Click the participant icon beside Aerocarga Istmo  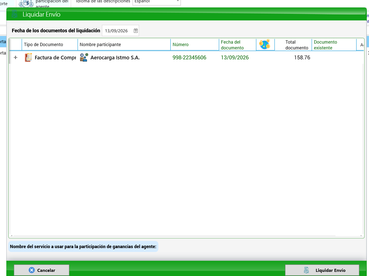[84, 57]
